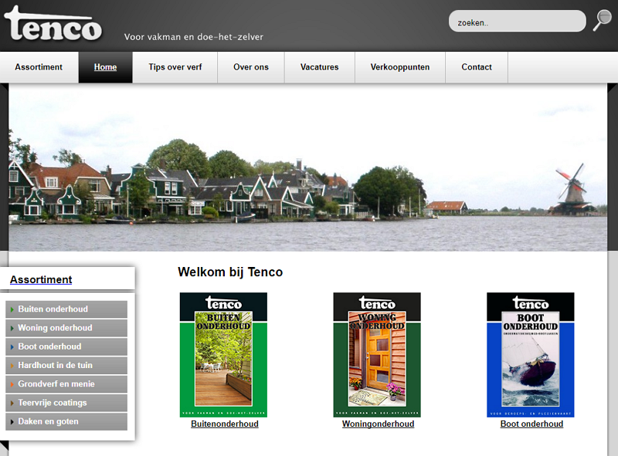Open the Assortiment top menu item
The width and height of the screenshot is (618, 456).
click(x=39, y=67)
